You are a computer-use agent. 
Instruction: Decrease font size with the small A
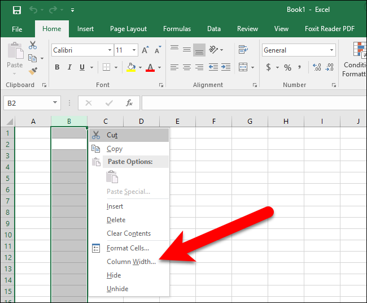tap(158, 50)
